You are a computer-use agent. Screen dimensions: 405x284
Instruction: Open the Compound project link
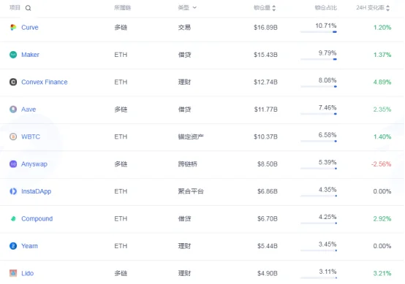(37, 218)
